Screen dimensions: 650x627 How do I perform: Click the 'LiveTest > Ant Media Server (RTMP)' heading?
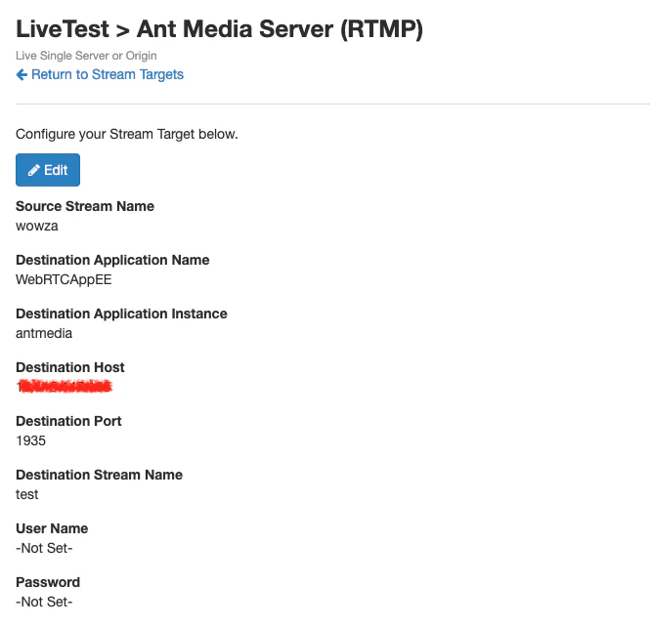pos(219,29)
